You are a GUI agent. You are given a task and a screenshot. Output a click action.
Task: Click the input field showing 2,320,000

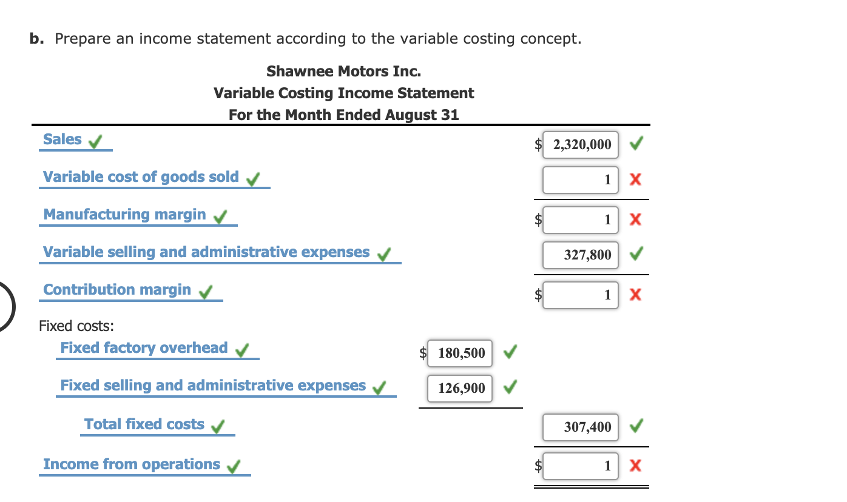580,144
